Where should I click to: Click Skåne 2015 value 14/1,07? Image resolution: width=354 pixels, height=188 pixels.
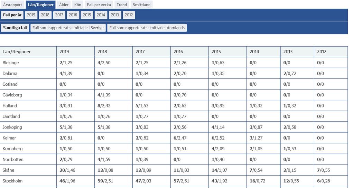point(220,170)
